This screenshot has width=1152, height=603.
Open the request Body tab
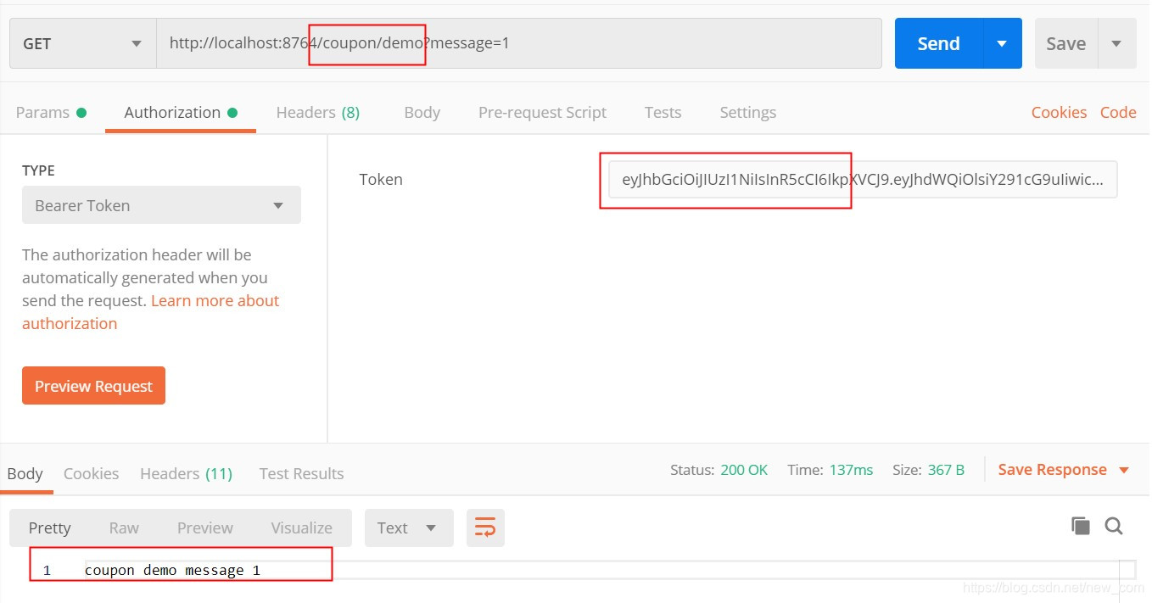[x=422, y=112]
